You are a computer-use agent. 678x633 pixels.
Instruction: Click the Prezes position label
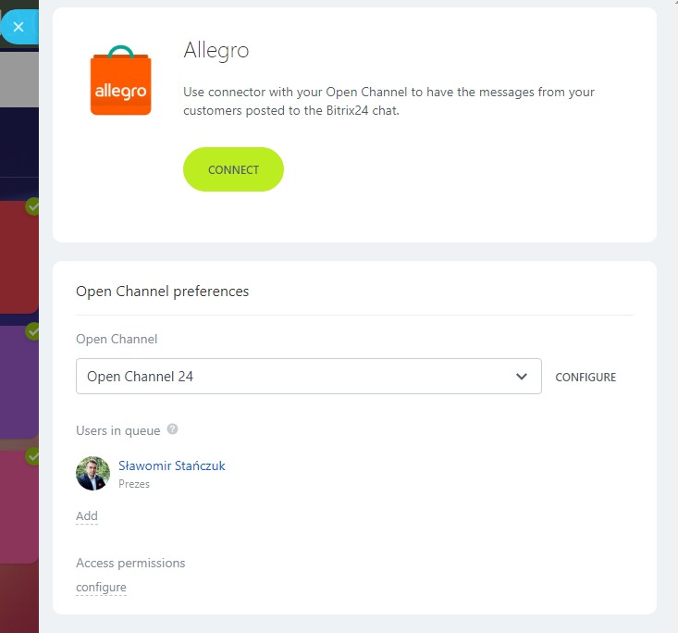point(134,484)
